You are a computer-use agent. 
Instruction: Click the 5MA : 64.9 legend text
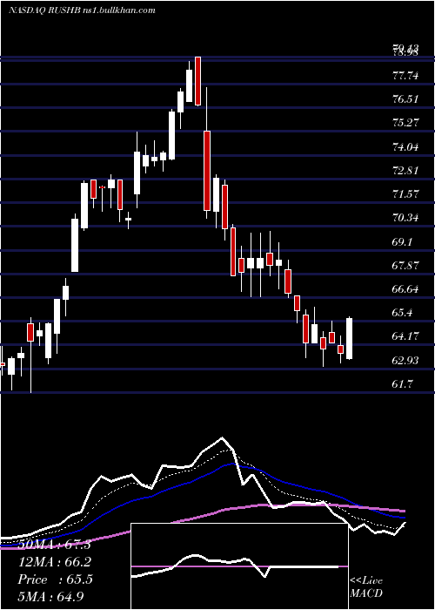50,597
